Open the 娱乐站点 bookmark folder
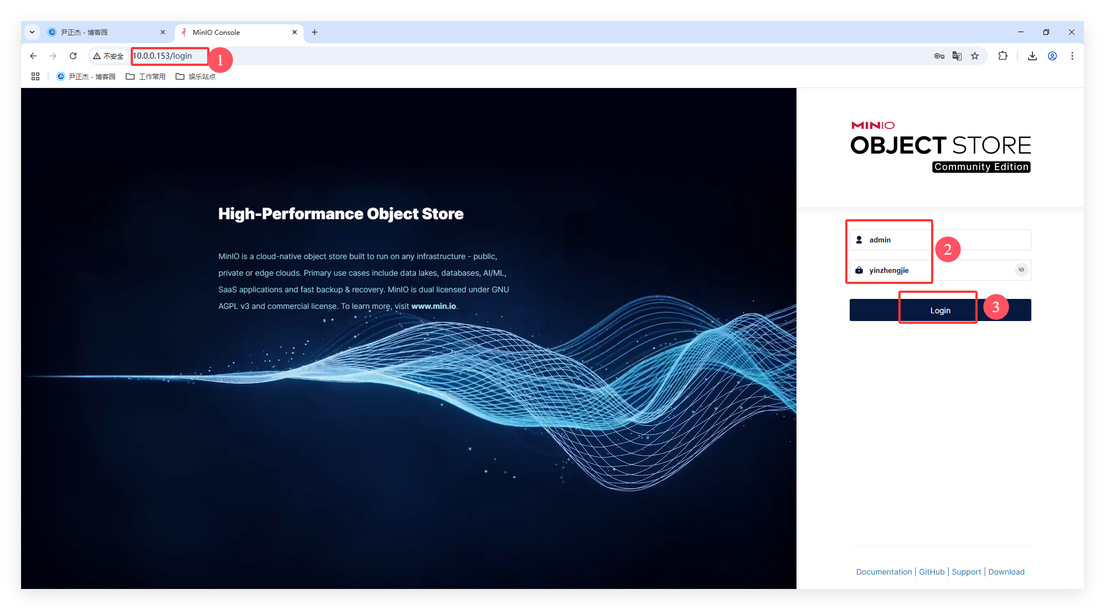1105x610 pixels. (x=196, y=76)
